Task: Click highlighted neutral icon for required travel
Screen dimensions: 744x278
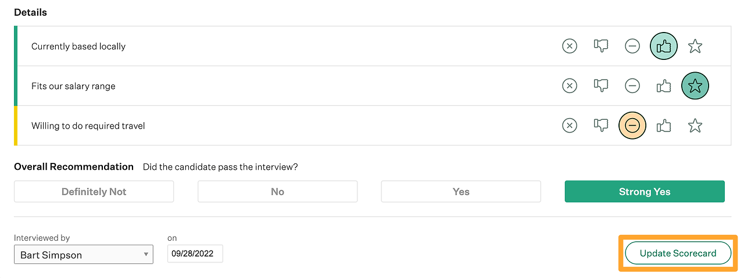Action: [x=632, y=126]
